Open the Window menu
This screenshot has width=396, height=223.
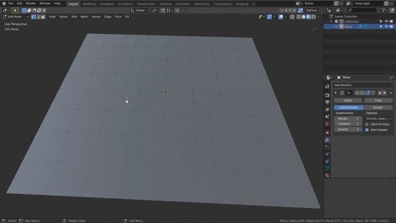tap(45, 4)
